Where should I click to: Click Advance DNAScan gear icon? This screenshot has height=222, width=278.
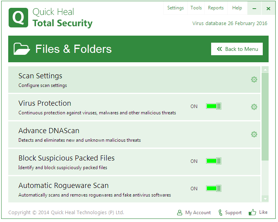pyautogui.click(x=254, y=134)
